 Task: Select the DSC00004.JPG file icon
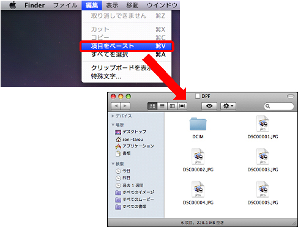click(198, 190)
